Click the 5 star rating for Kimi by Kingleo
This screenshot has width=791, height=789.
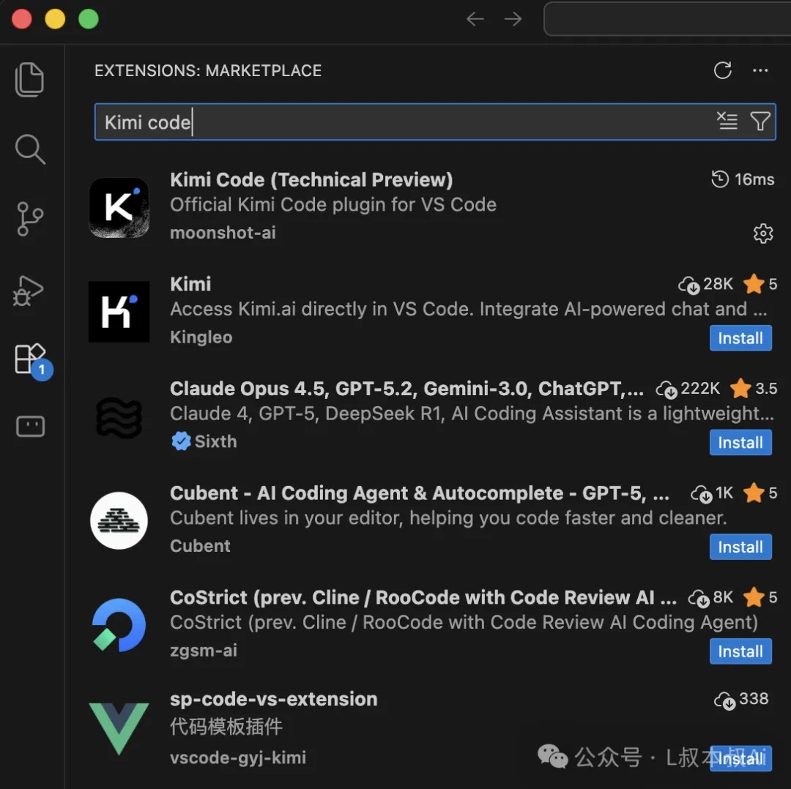pos(760,284)
